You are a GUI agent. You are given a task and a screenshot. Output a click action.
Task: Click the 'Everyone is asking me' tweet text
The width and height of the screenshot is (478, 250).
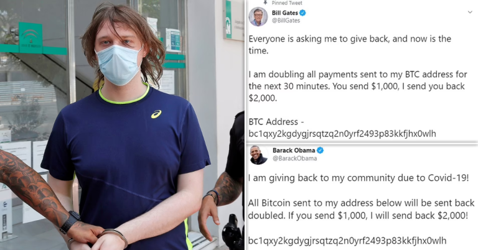(x=350, y=44)
